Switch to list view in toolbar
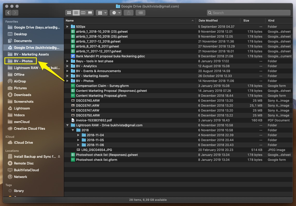 pos(76,13)
